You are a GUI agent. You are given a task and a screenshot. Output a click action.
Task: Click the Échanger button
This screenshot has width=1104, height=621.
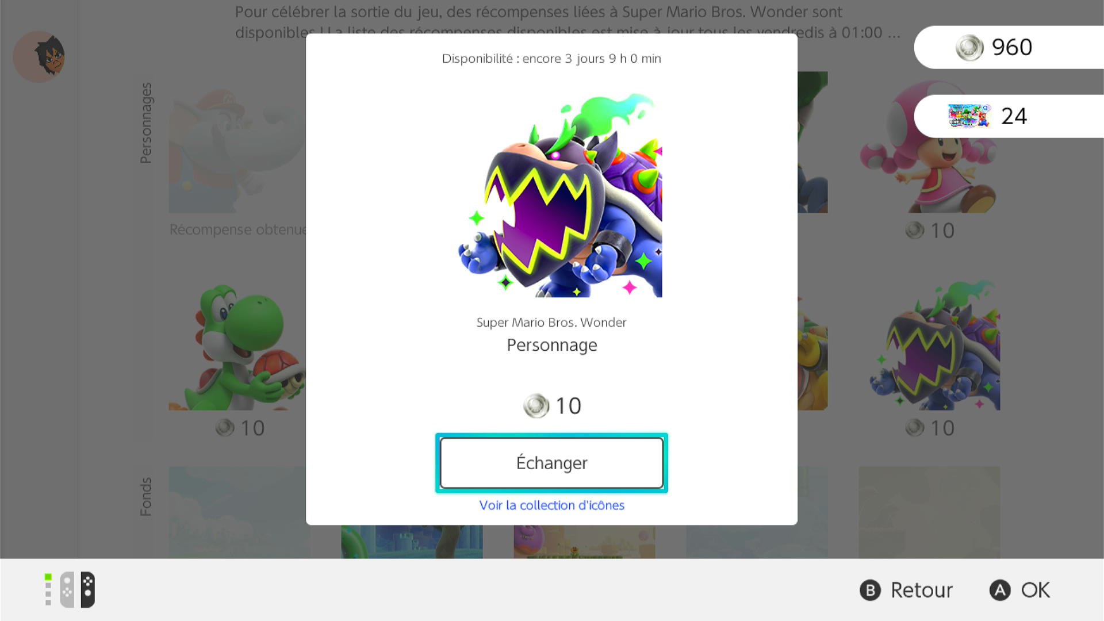(x=551, y=463)
